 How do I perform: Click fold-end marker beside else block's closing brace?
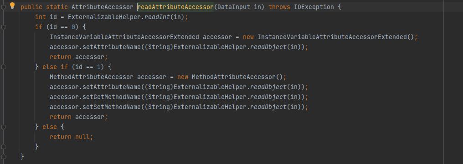point(3,146)
